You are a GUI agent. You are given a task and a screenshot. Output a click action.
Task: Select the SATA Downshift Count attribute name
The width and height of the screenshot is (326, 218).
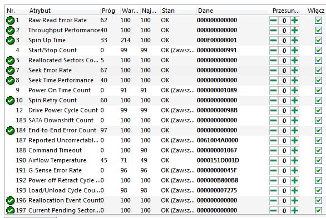tap(61, 120)
